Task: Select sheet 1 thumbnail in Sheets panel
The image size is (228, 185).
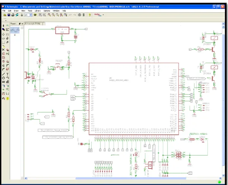Action: [x=15, y=31]
